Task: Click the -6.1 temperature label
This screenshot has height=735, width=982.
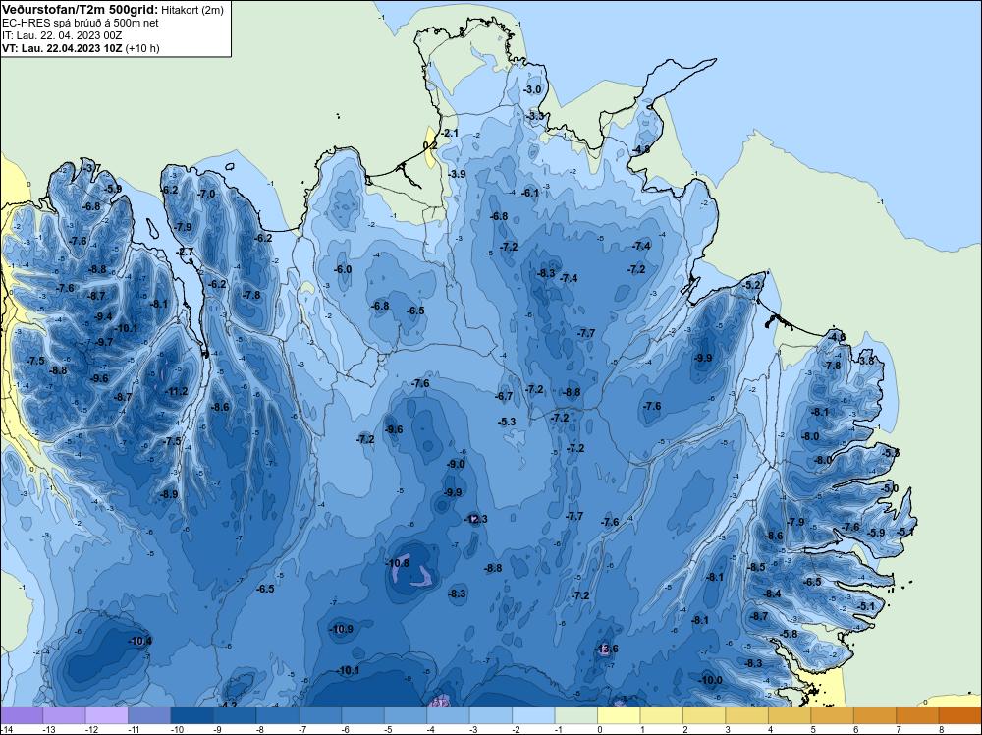Action: [x=530, y=193]
